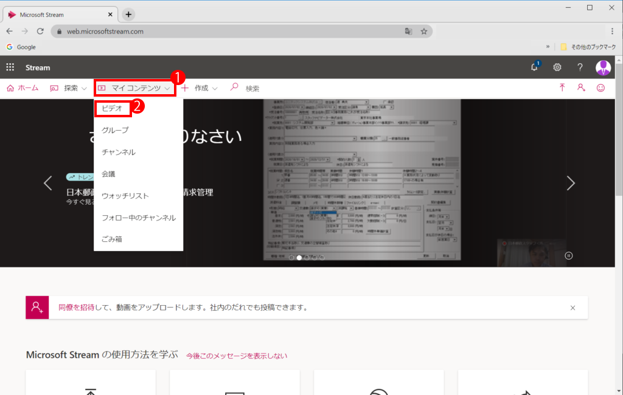Click the pink invite banner icon

tap(37, 307)
